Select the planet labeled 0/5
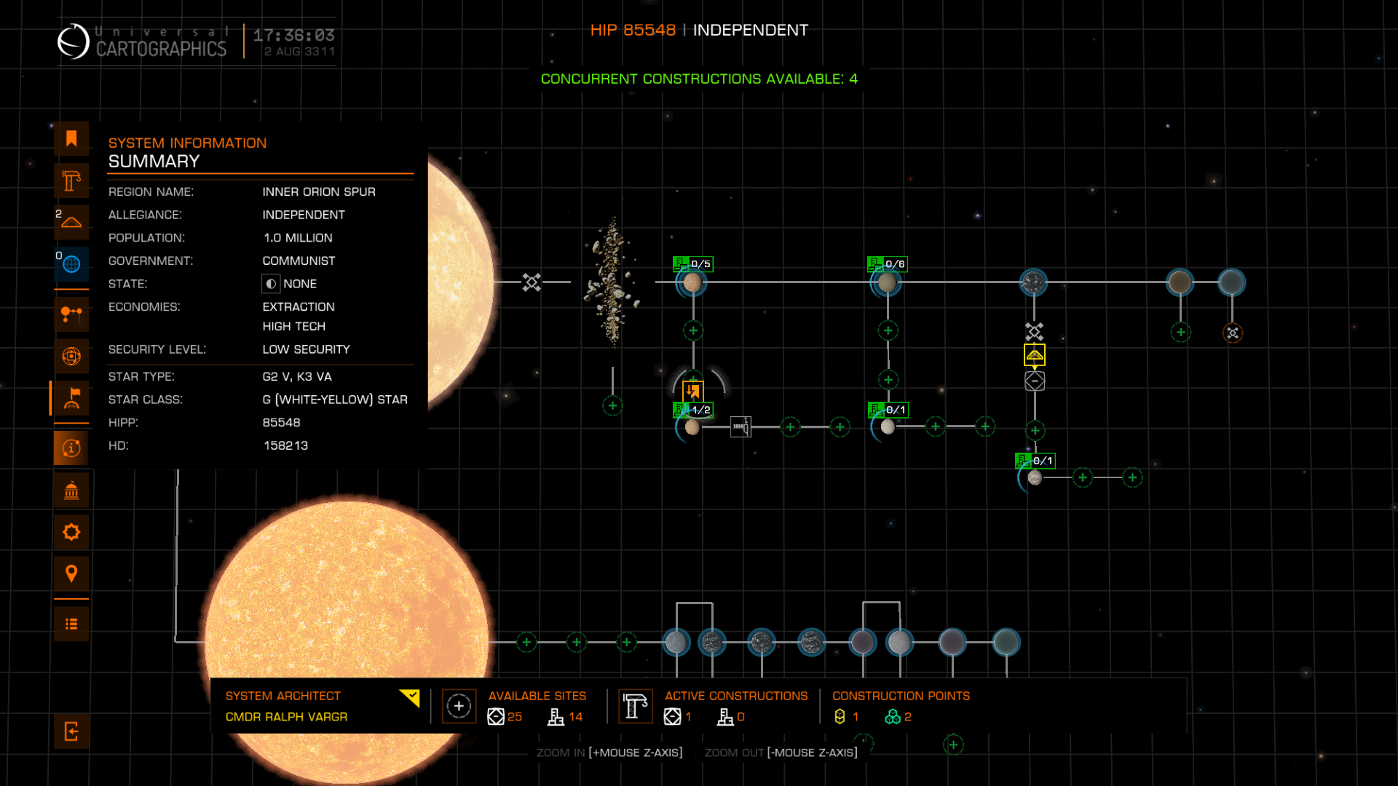The width and height of the screenshot is (1398, 786). pyautogui.click(x=692, y=282)
